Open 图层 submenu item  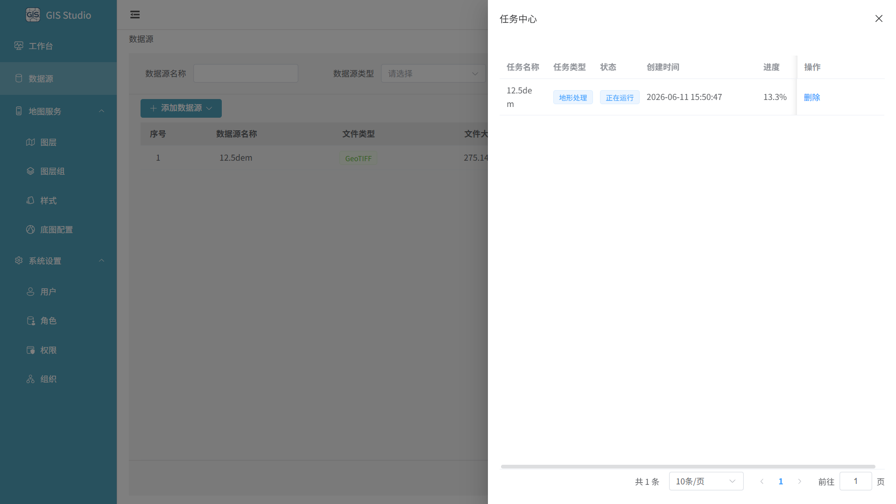(x=58, y=142)
